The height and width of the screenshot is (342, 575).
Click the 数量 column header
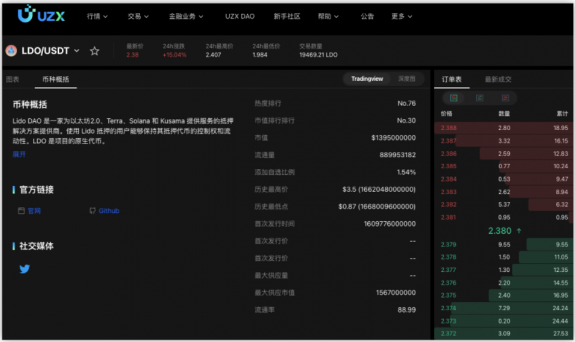tap(504, 114)
